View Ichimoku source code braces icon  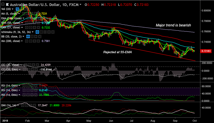(45, 32)
